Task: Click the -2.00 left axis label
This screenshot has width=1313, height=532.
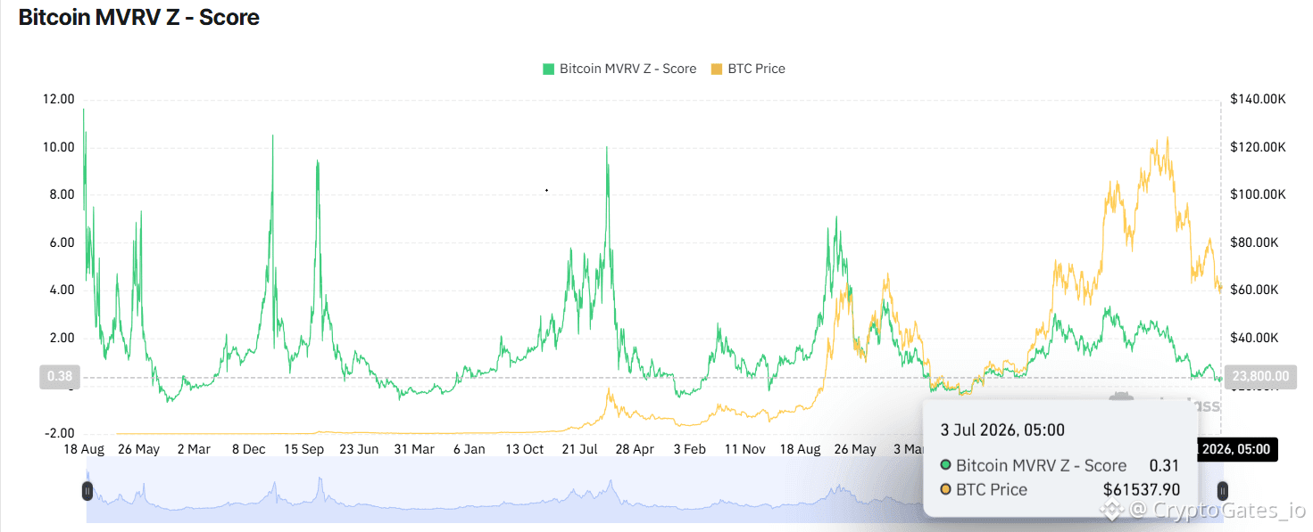Action: (x=59, y=433)
